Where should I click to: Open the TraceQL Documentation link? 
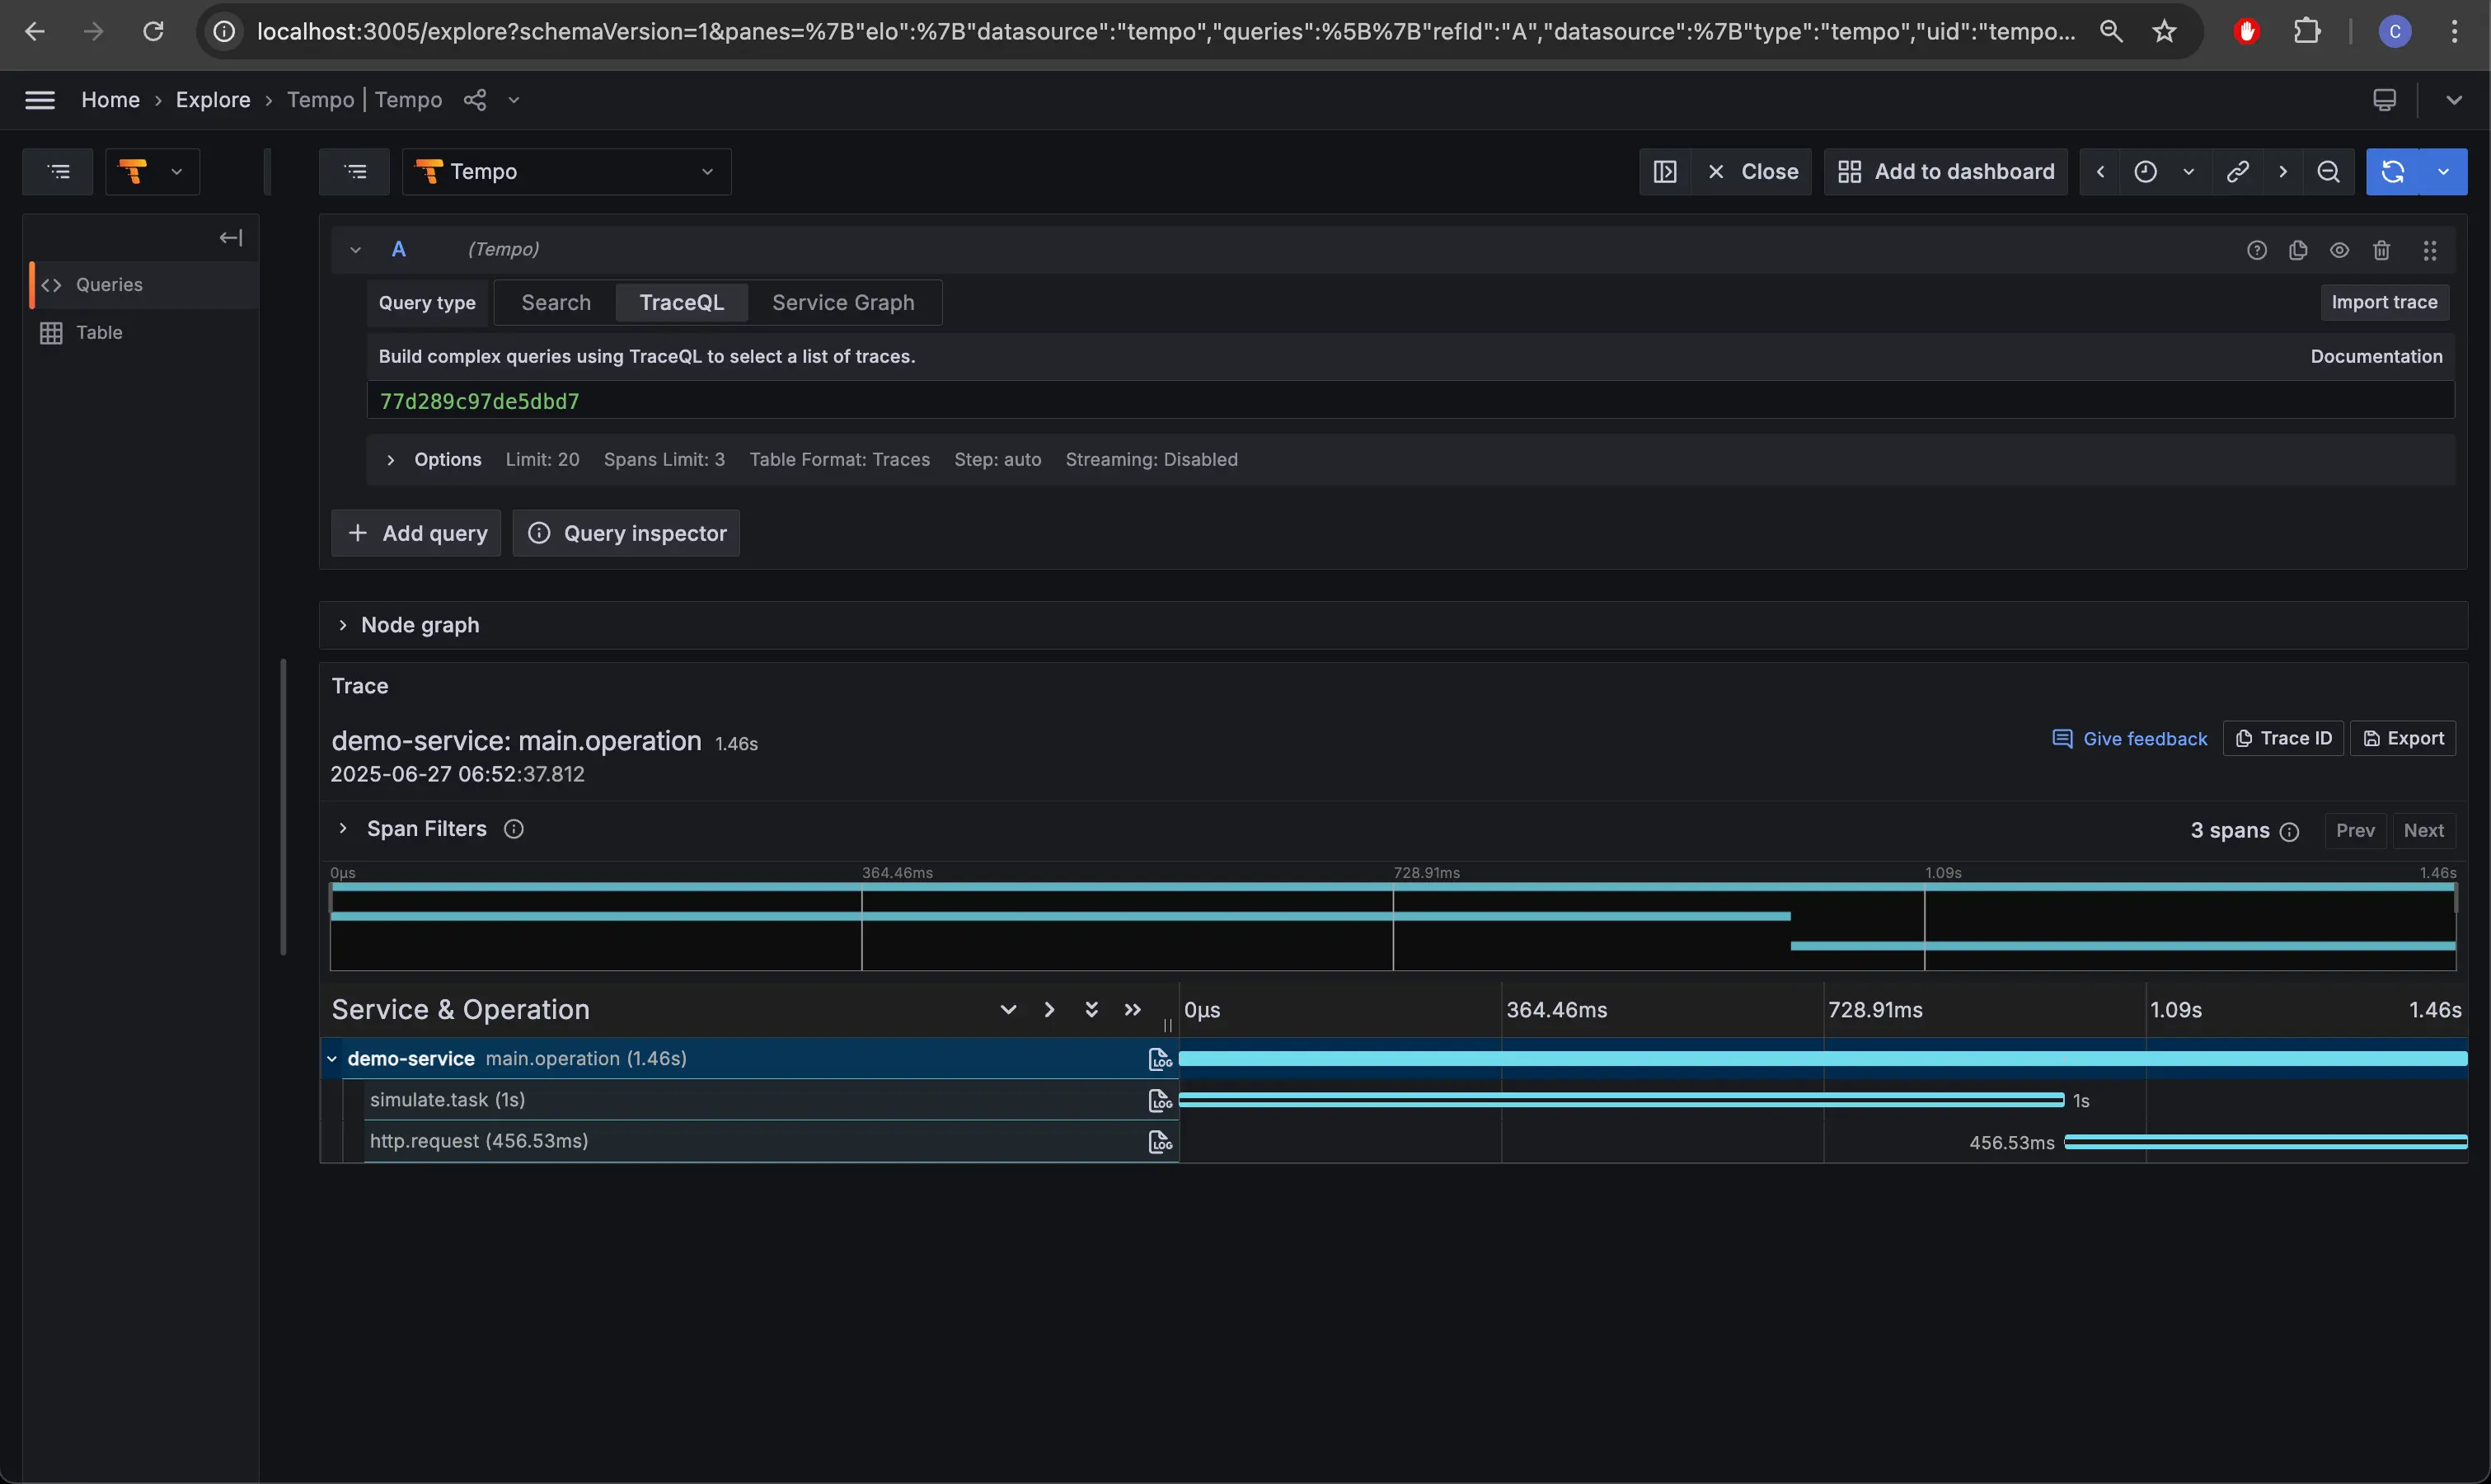2375,356
